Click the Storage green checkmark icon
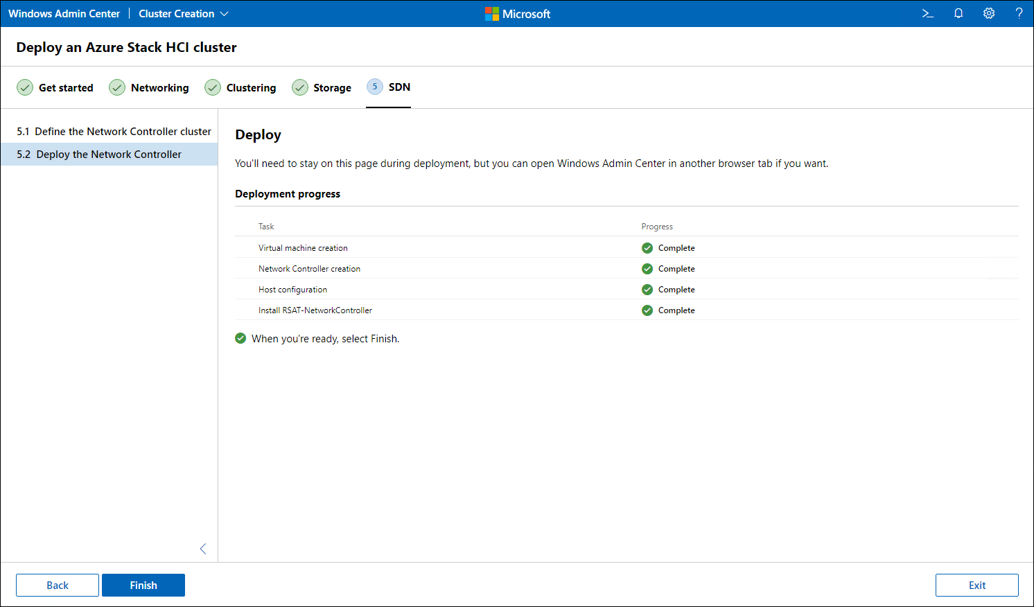The width and height of the screenshot is (1034, 607). point(300,87)
